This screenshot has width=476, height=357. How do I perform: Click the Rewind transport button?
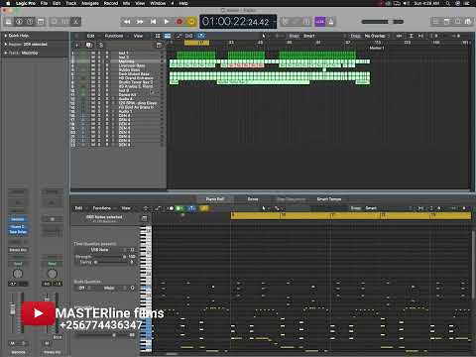(x=127, y=22)
